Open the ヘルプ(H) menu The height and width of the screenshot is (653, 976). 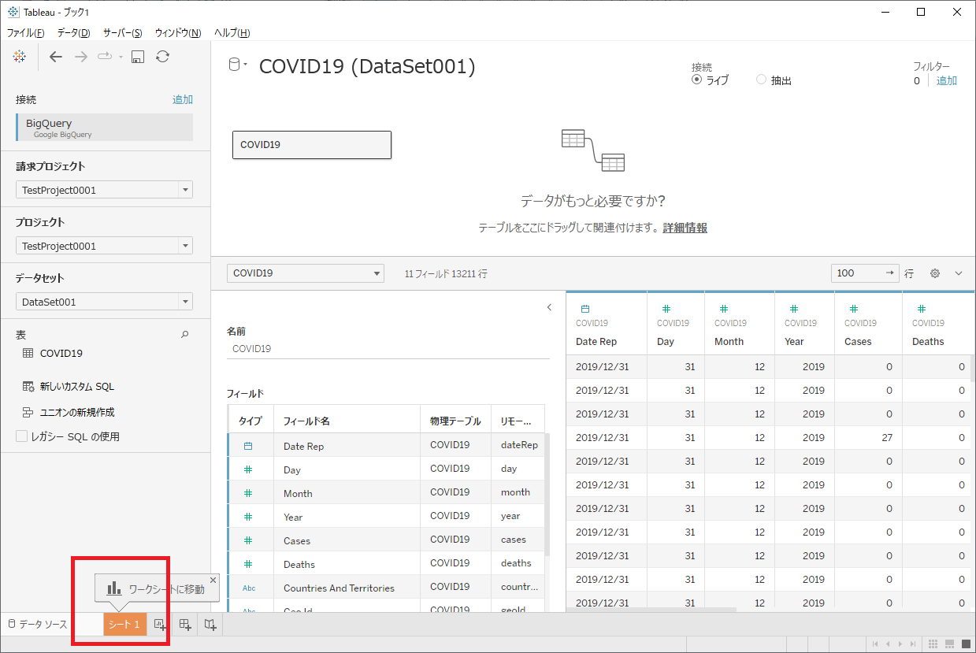(x=232, y=32)
